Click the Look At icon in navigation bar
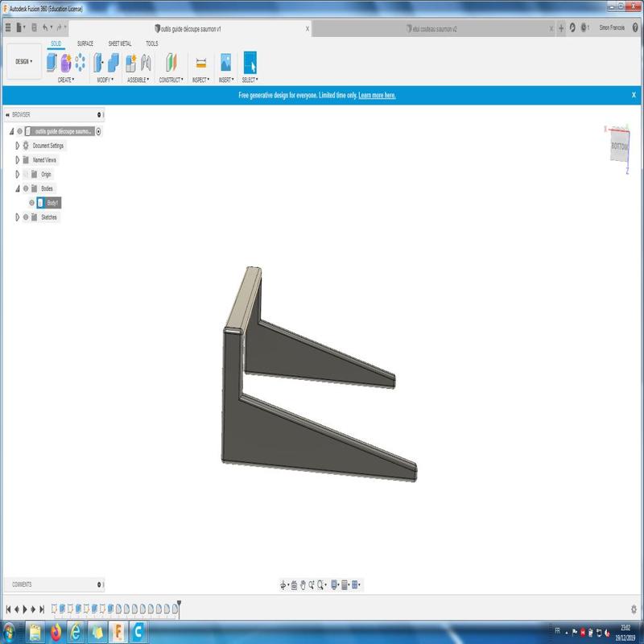 point(294,585)
